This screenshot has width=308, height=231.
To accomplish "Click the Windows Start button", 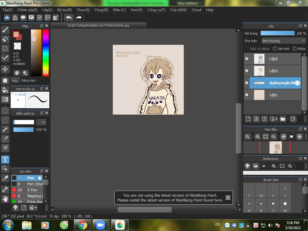I will coord(8,225).
